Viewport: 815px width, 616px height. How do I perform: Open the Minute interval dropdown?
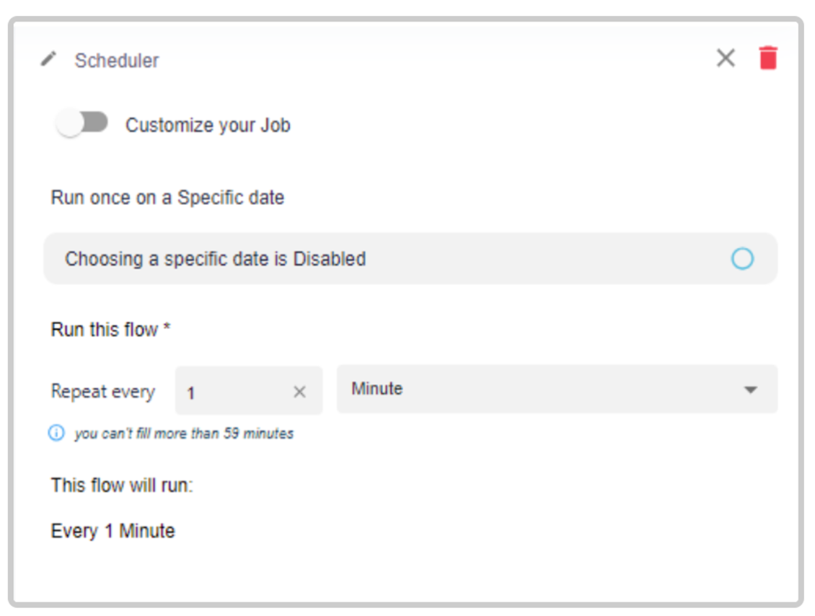[x=558, y=389]
